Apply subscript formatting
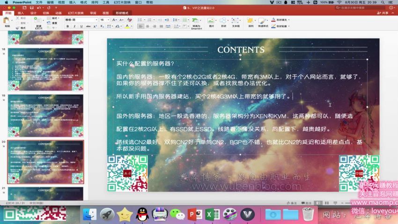 [102, 26]
